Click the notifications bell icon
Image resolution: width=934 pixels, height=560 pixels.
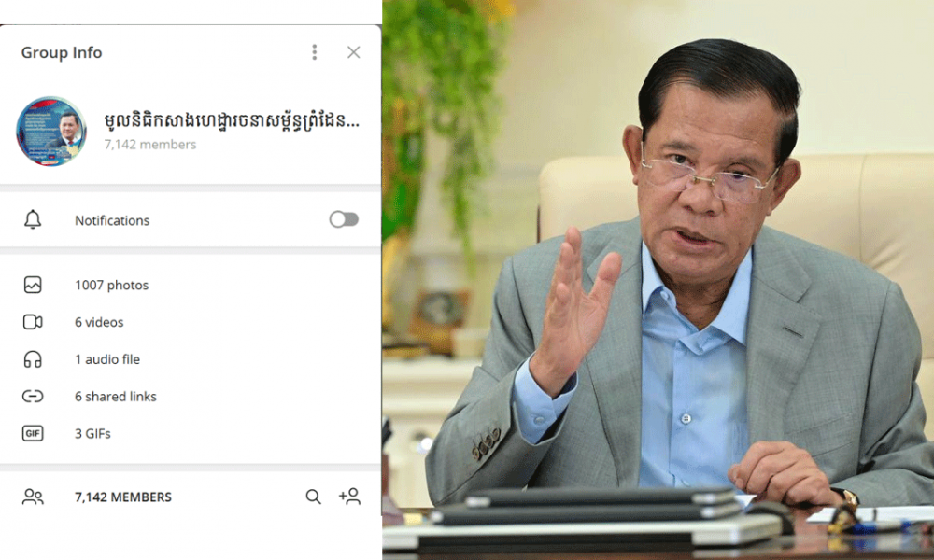coord(33,219)
